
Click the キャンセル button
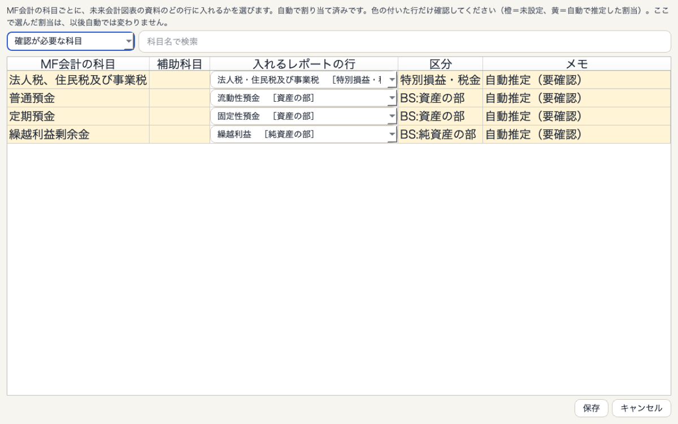[x=641, y=408]
